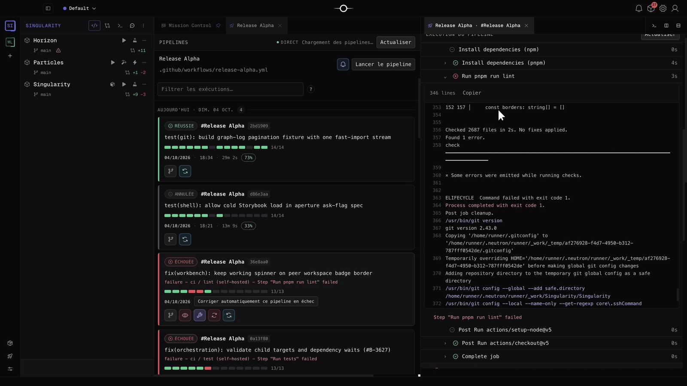Click the 73% progress badge on run 2bd1909
The image size is (687, 386).
coord(248,158)
